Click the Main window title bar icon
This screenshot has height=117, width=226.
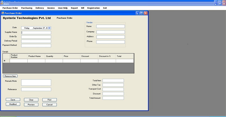point(2,4)
